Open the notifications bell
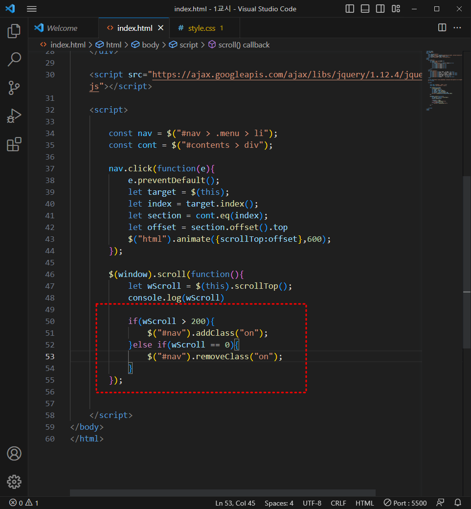 [x=458, y=503]
